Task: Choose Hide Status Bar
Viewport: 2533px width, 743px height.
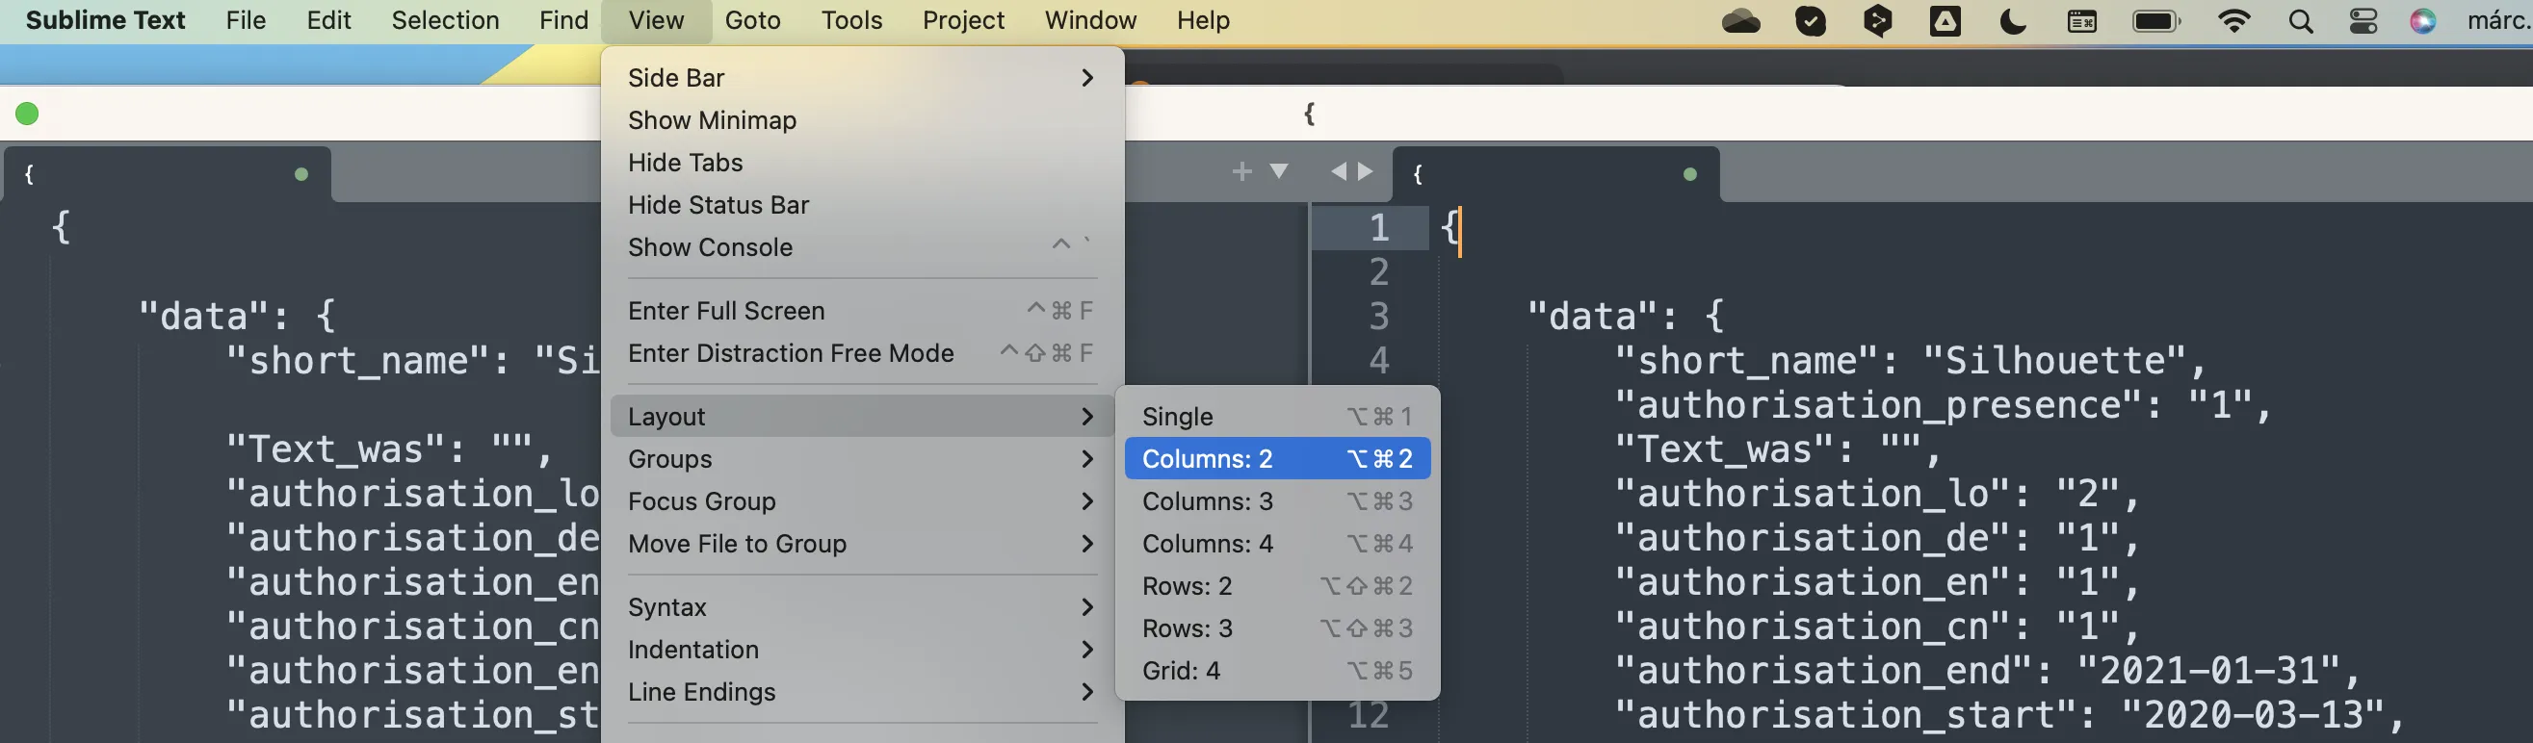Action: pos(861,204)
